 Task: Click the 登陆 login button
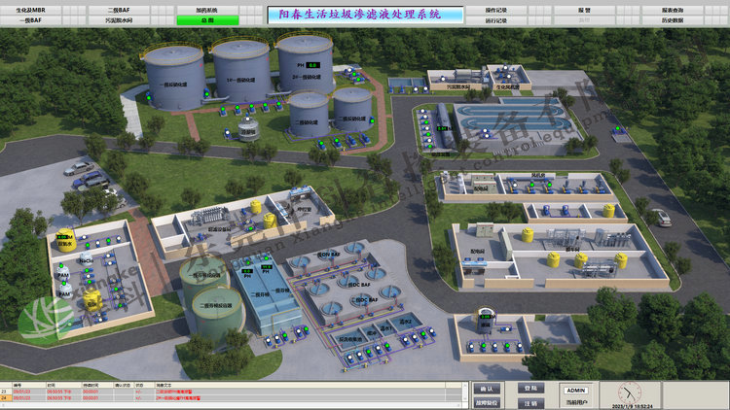click(530, 389)
